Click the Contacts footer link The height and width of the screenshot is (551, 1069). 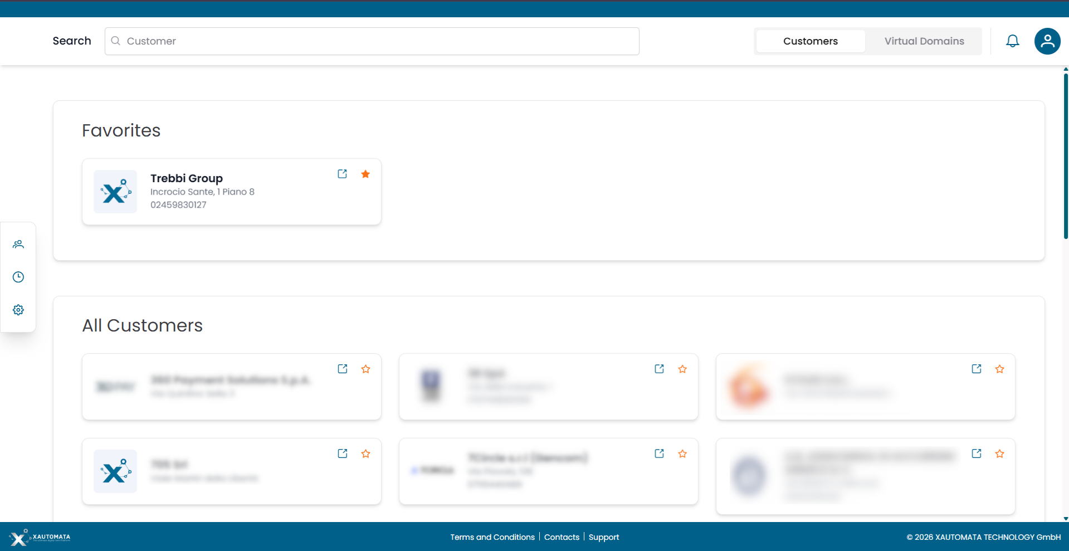pos(562,537)
